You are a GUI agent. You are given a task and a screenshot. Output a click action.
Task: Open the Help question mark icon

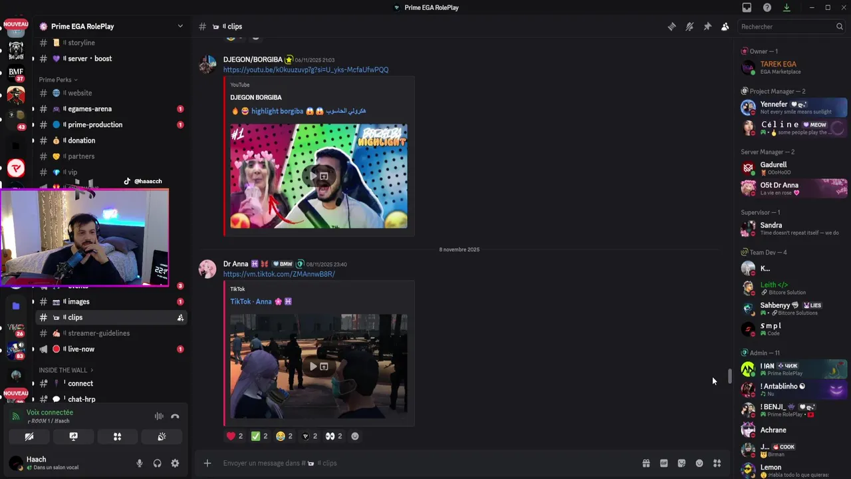click(767, 7)
